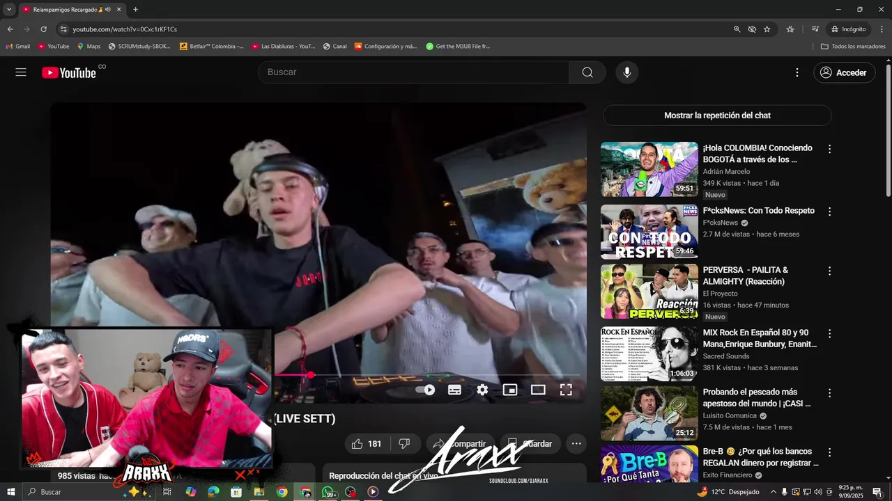Open the PERVERSA - PAILITA & ALMIGHTY title
The image size is (892, 501).
tap(746, 276)
